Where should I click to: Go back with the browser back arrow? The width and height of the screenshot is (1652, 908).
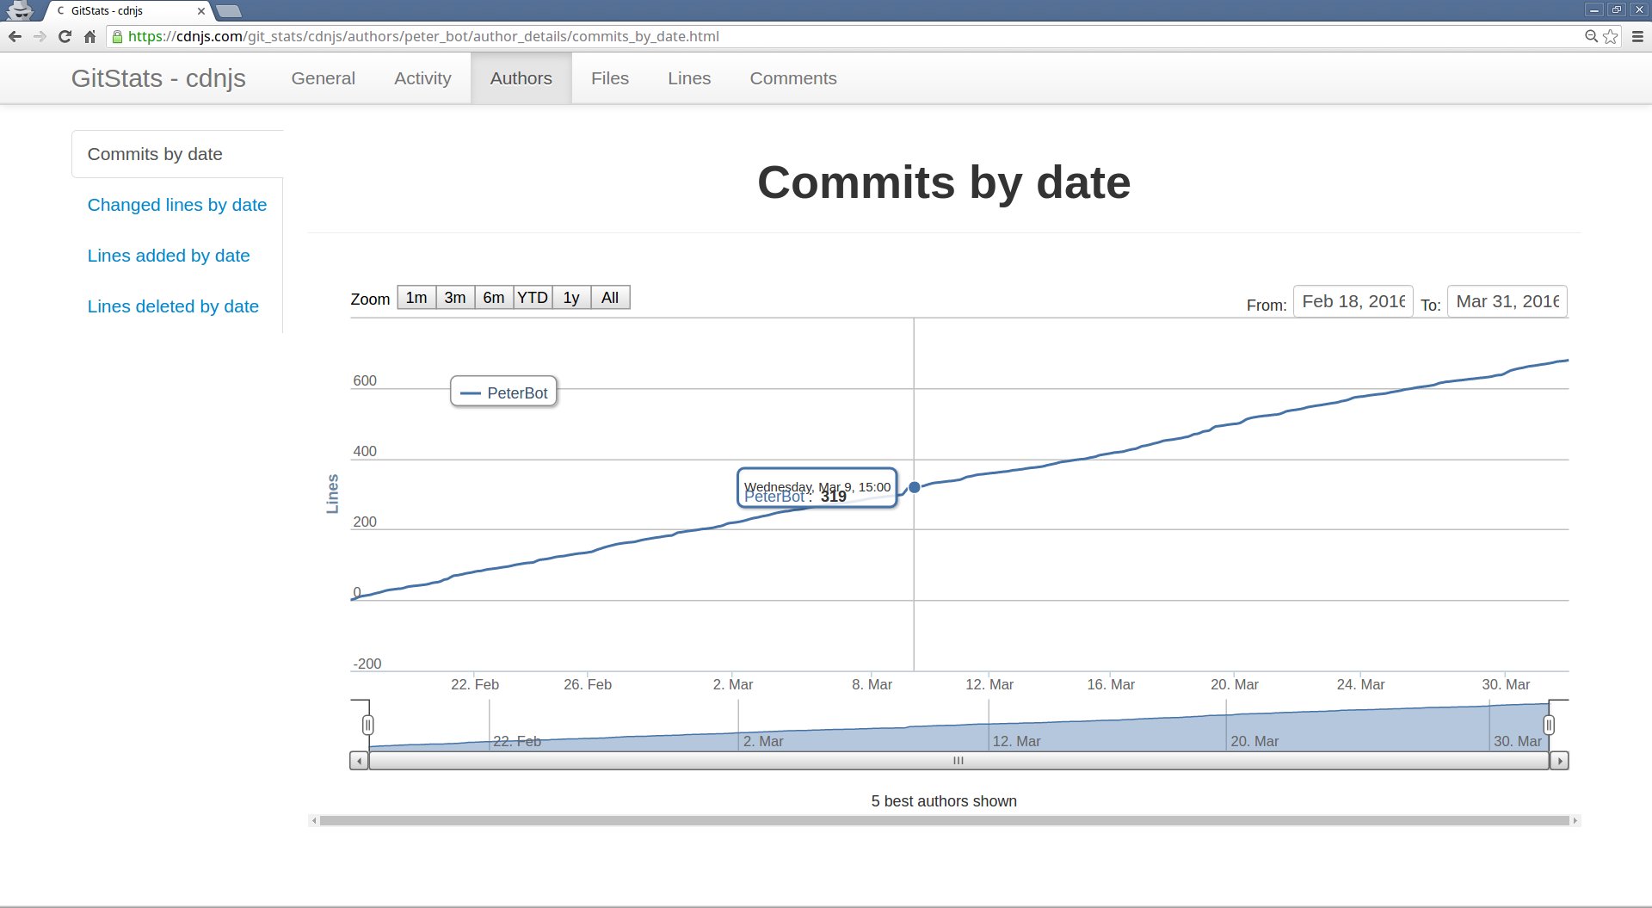coord(15,36)
